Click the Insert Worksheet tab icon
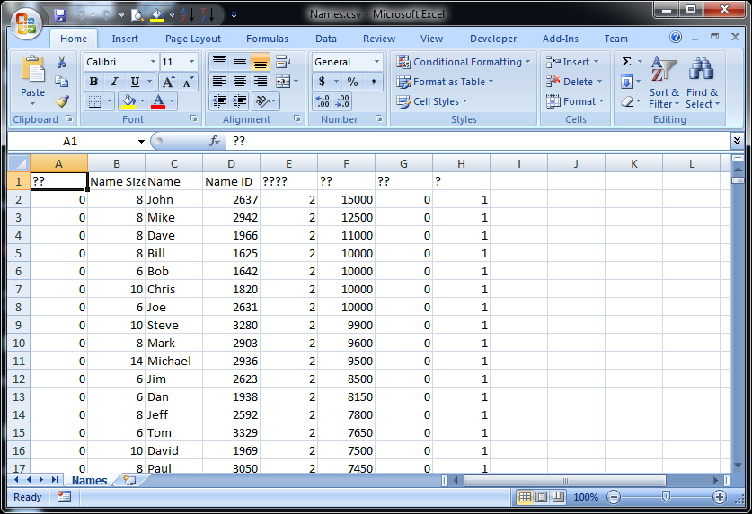The width and height of the screenshot is (752, 514). pos(129,480)
